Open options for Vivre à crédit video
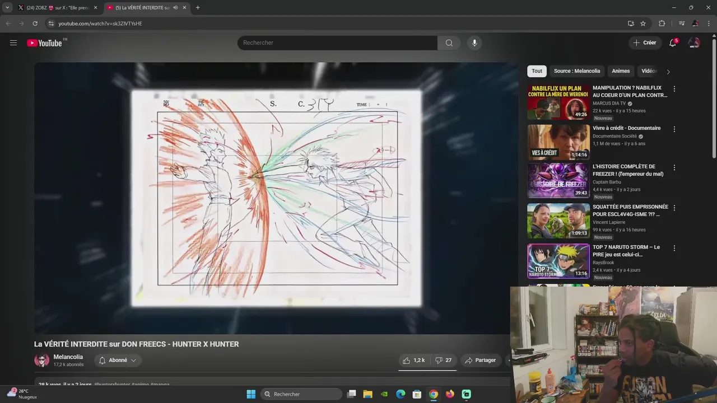The image size is (717, 403). click(x=674, y=129)
